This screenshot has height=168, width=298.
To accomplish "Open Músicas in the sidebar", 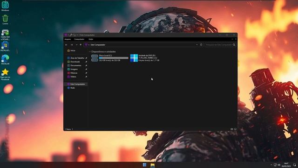I will point(73,73).
